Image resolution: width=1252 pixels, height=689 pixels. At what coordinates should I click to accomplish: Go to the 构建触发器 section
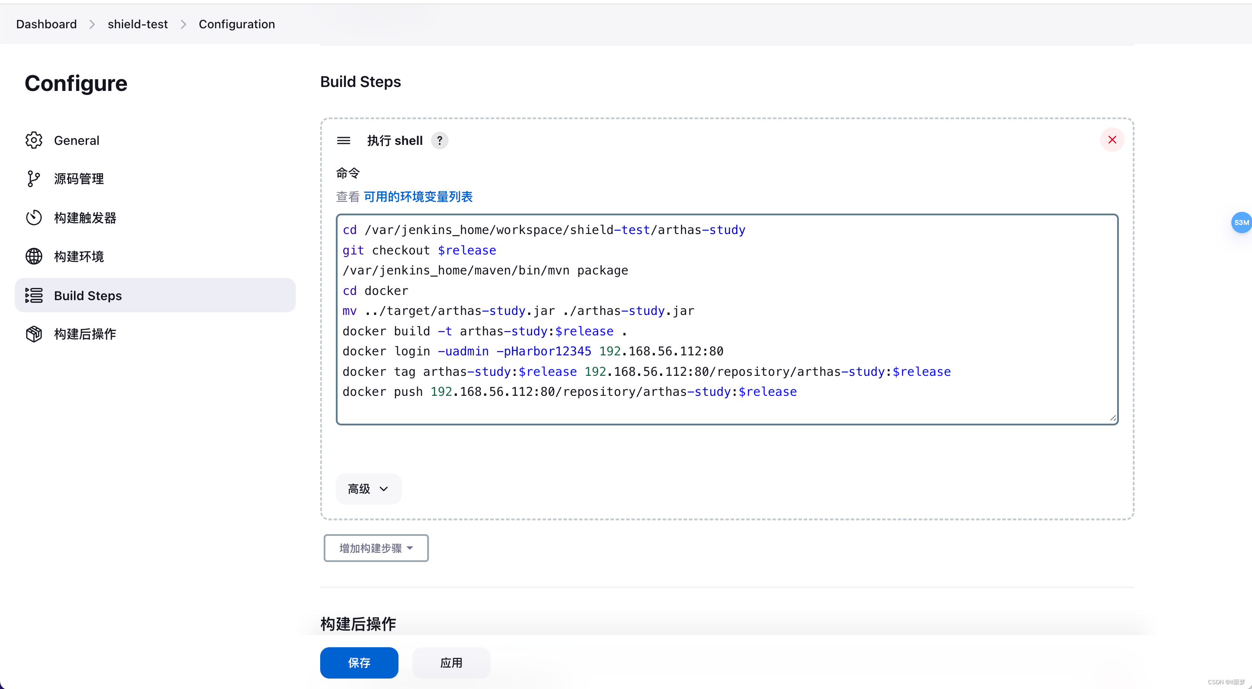click(x=85, y=217)
